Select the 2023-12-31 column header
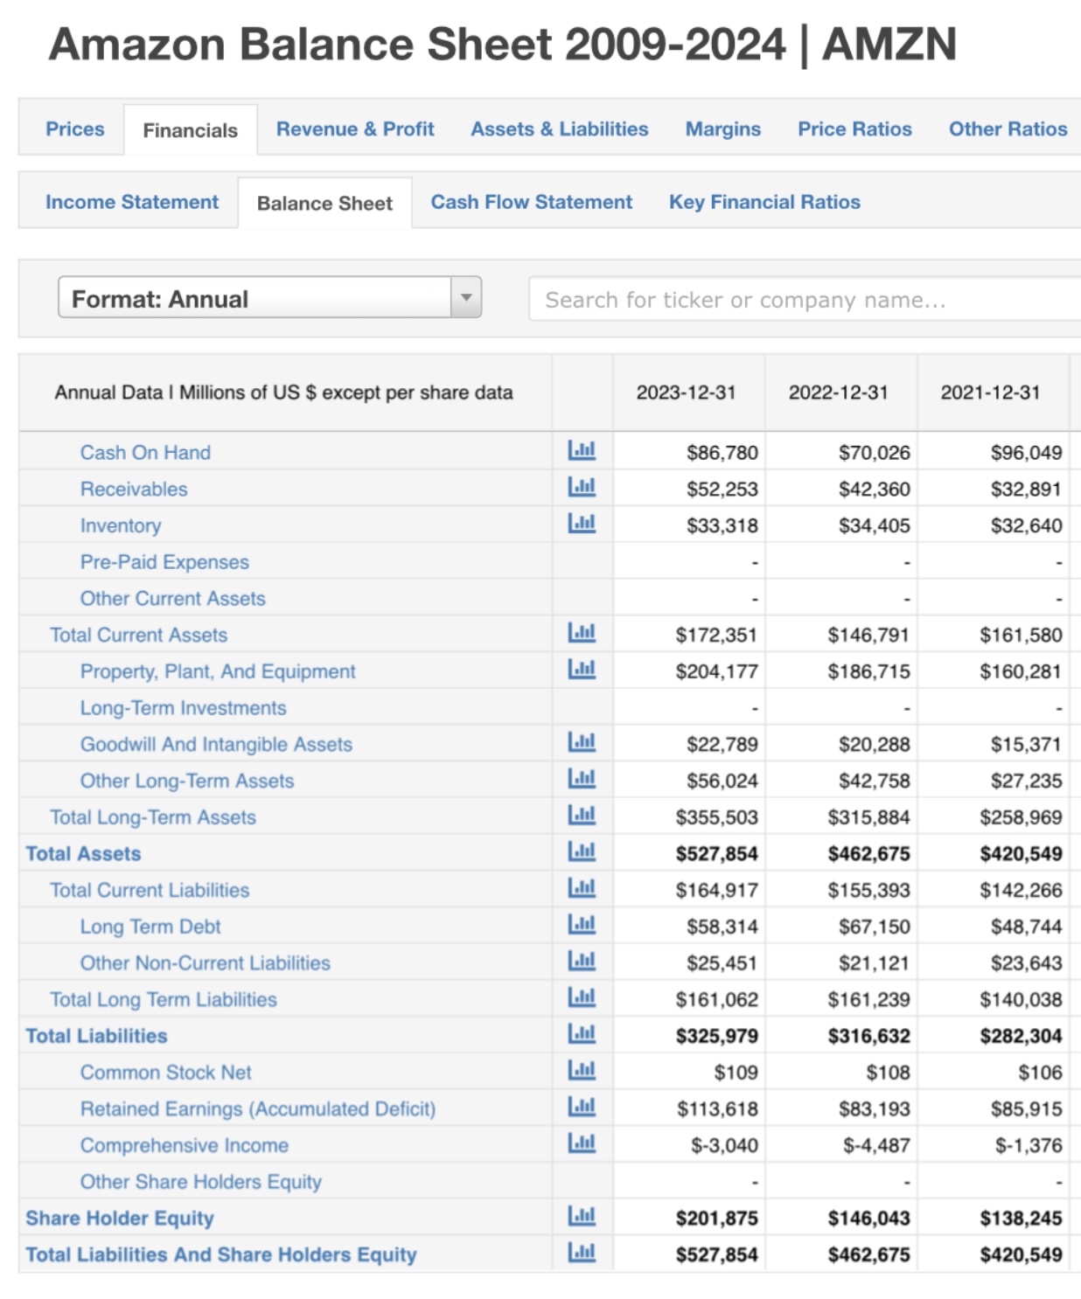Screen dimensions: 1081x1299 687,392
